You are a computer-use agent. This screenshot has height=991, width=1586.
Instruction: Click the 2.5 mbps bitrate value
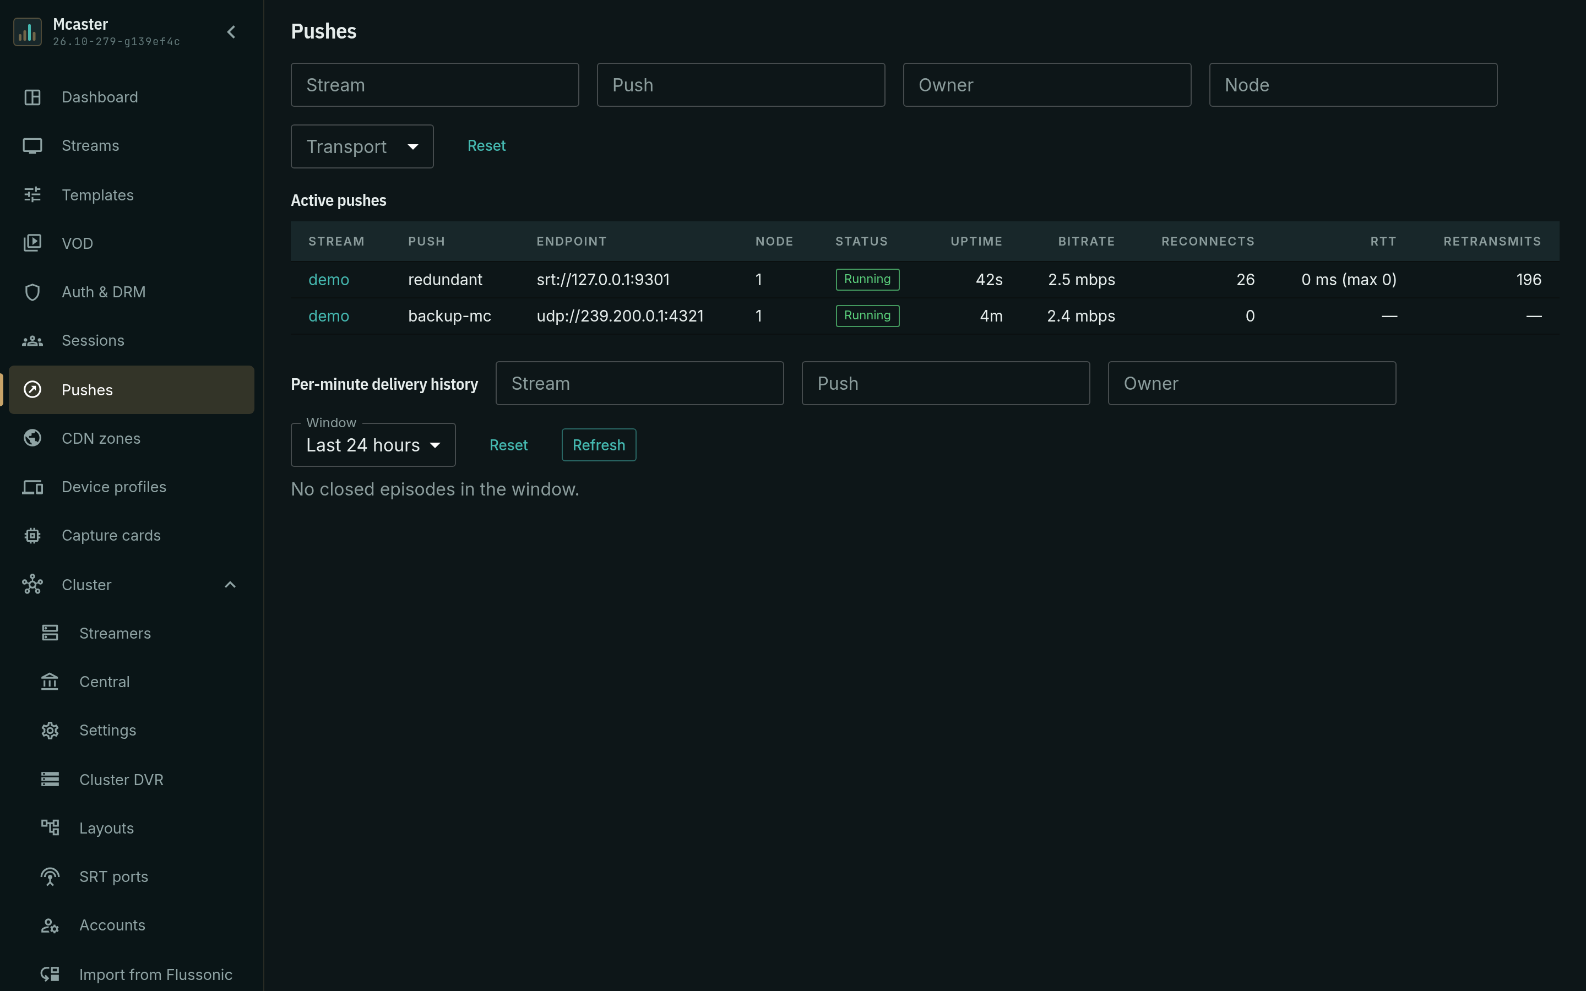pyautogui.click(x=1082, y=279)
